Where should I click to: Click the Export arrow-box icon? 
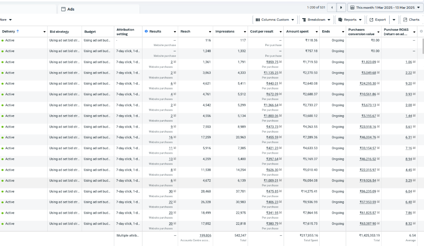371,19
